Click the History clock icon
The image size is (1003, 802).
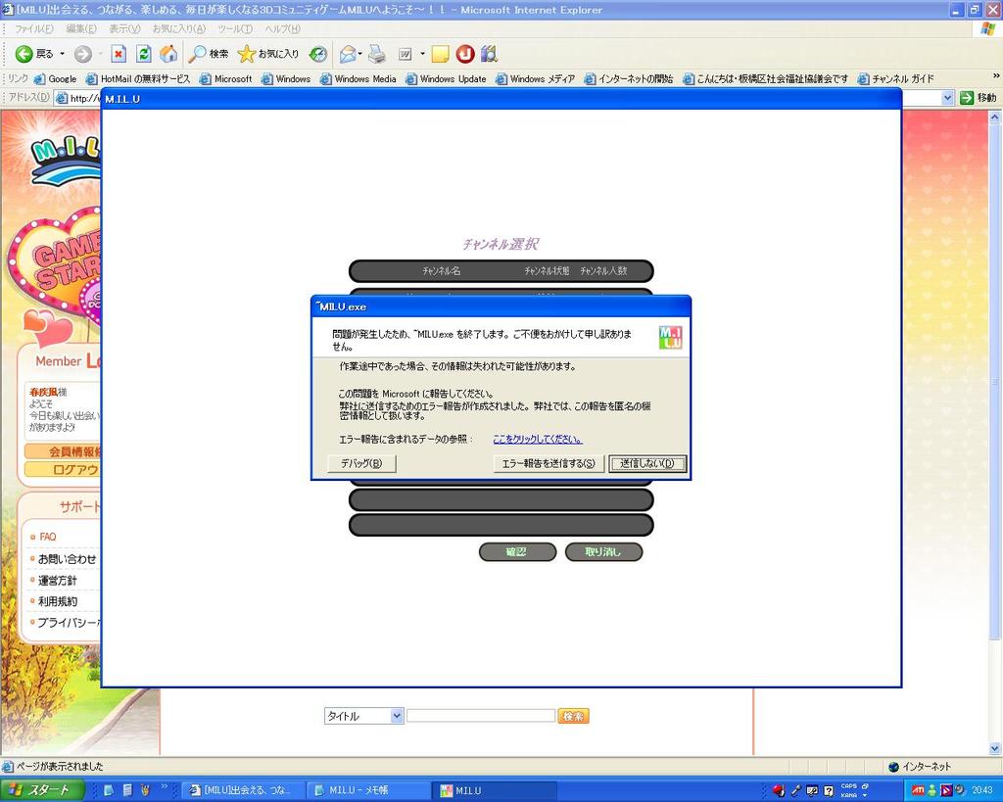click(x=318, y=54)
